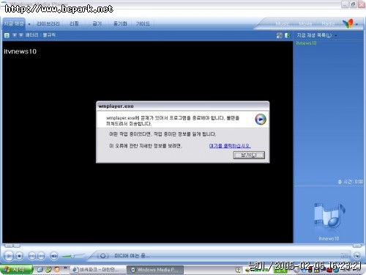
Task: Click the volume slider
Action: 72,256
